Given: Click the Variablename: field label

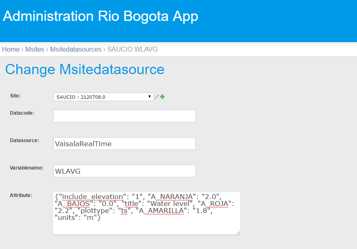Looking at the screenshot, I should coord(27,168).
